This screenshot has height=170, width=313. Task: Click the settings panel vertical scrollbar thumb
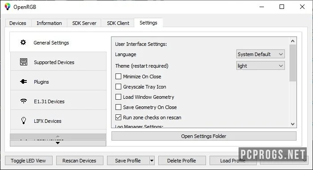point(292,63)
